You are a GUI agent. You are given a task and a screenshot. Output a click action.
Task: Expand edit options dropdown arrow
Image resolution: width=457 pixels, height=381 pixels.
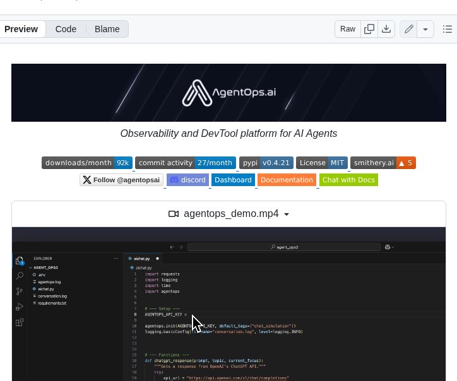tap(425, 29)
